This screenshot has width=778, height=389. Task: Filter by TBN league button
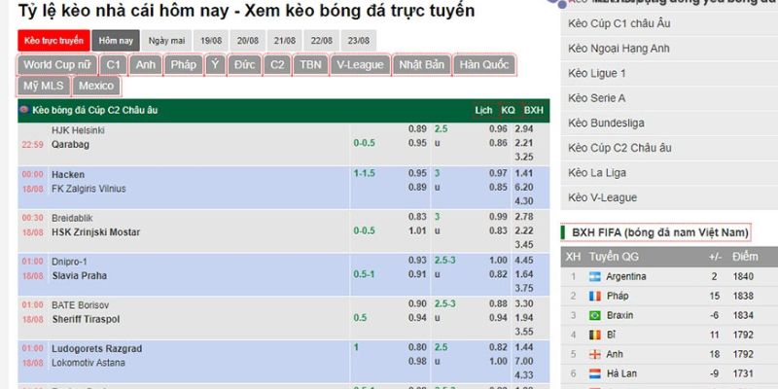click(x=310, y=65)
